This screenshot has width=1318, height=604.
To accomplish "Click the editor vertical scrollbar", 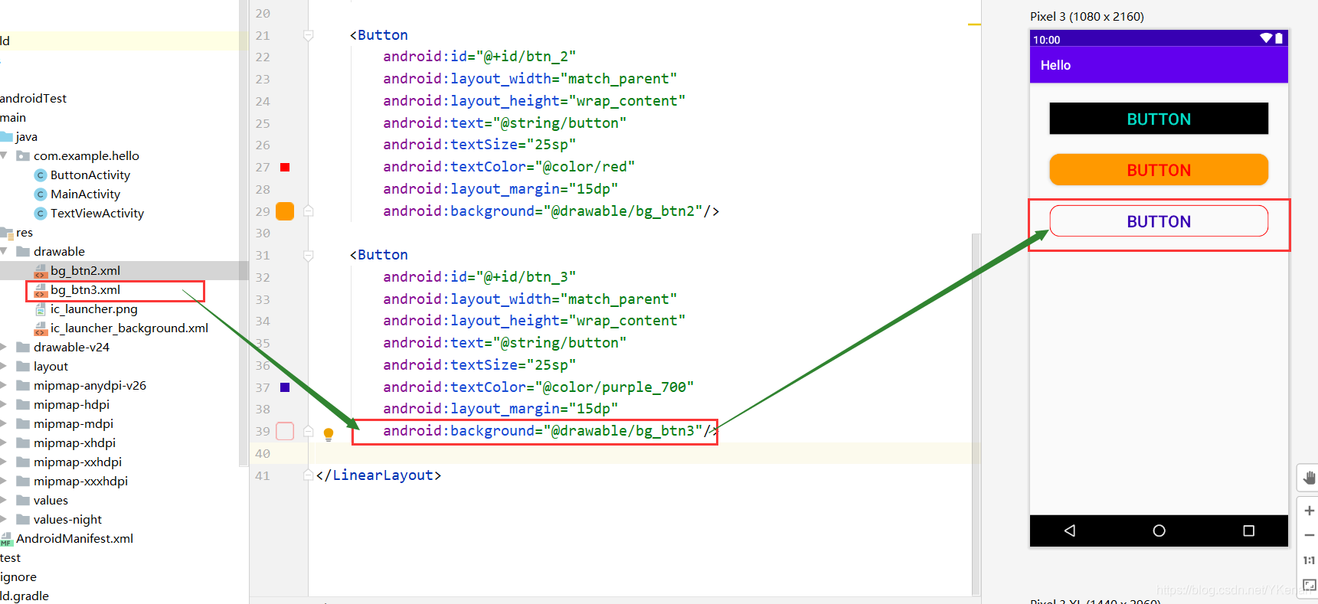I will 976,413.
